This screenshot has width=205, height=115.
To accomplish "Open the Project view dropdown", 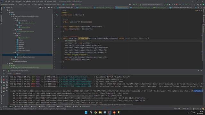I will tap(8, 8).
